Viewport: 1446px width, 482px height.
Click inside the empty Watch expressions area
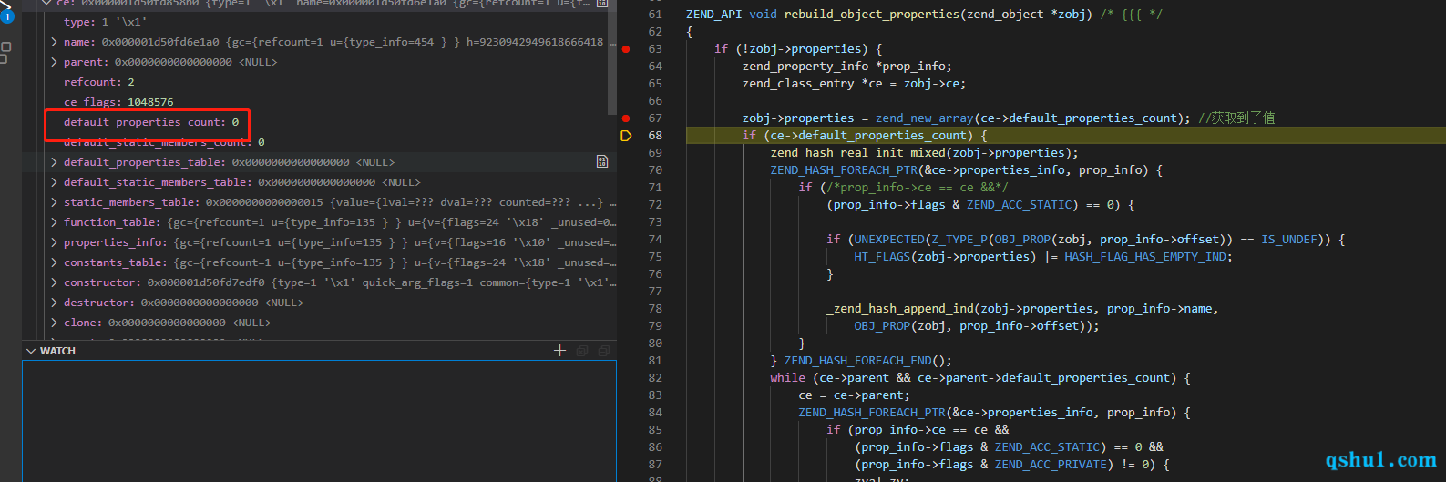point(319,419)
